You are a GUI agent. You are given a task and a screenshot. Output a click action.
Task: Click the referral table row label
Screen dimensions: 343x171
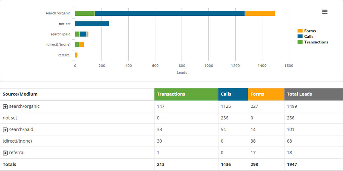pos(16,153)
